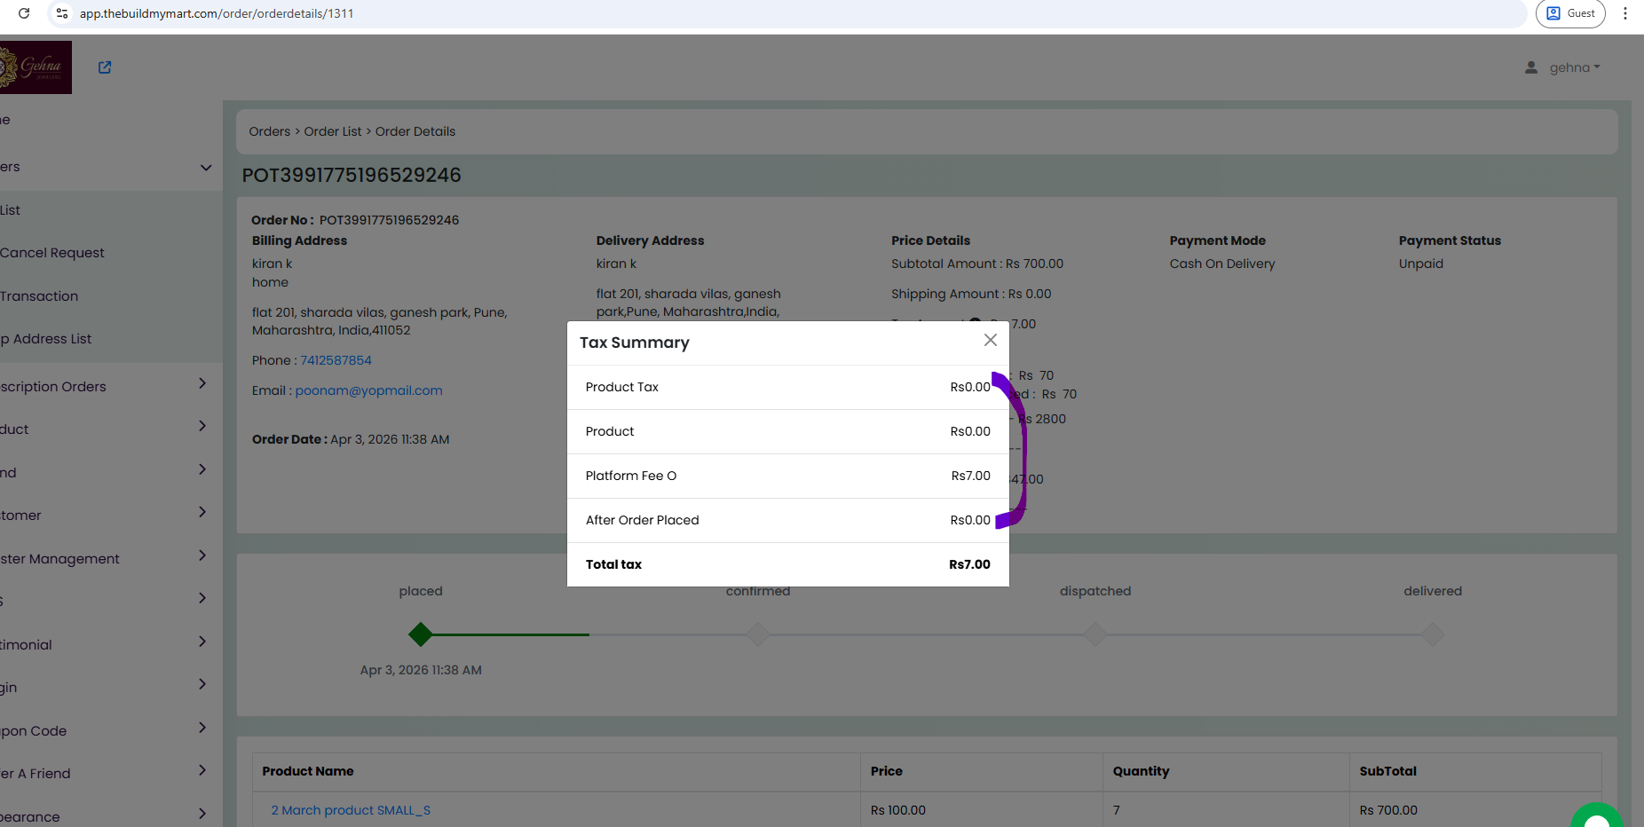
Task: Click the delivered status diamond marker
Action: [x=1433, y=634]
